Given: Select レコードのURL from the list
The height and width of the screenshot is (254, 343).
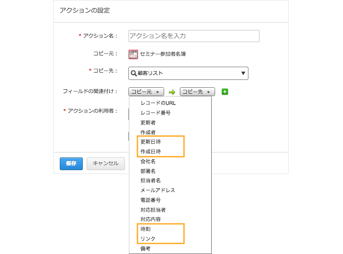Looking at the screenshot, I should pos(158,103).
